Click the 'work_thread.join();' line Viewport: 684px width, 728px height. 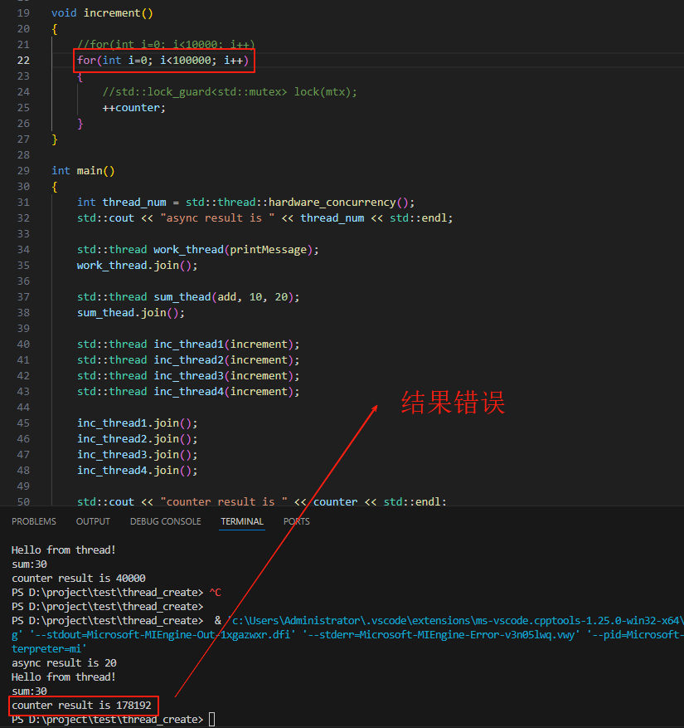click(x=138, y=266)
